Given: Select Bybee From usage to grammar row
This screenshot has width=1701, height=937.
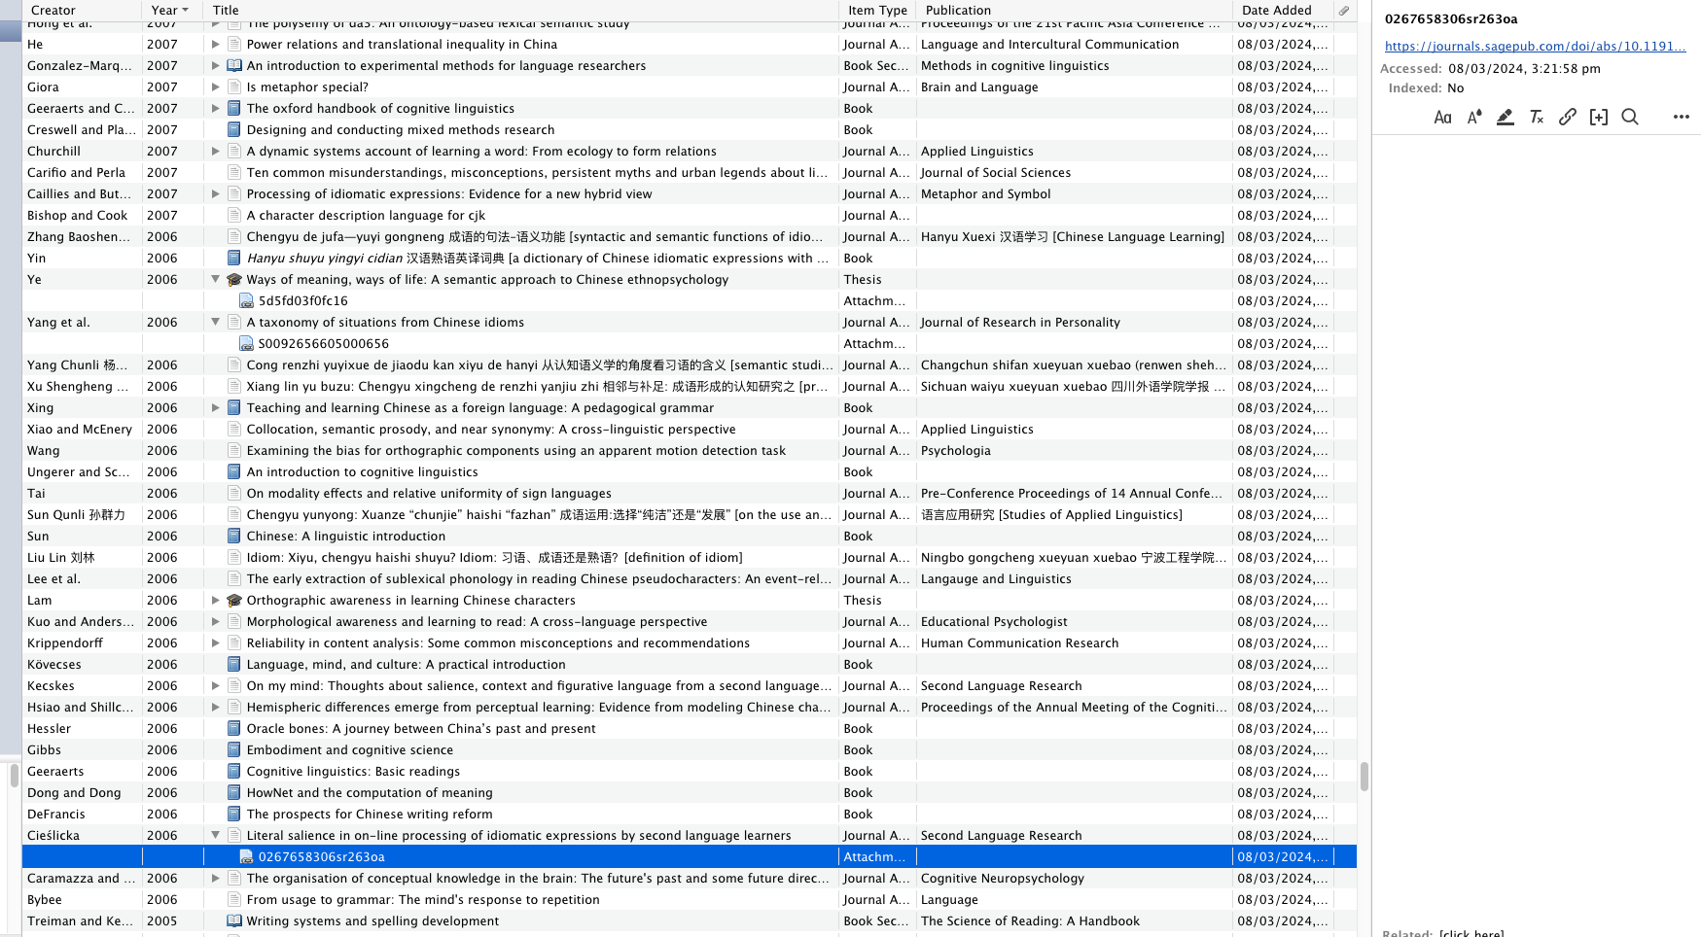Looking at the screenshot, I should [x=690, y=900].
